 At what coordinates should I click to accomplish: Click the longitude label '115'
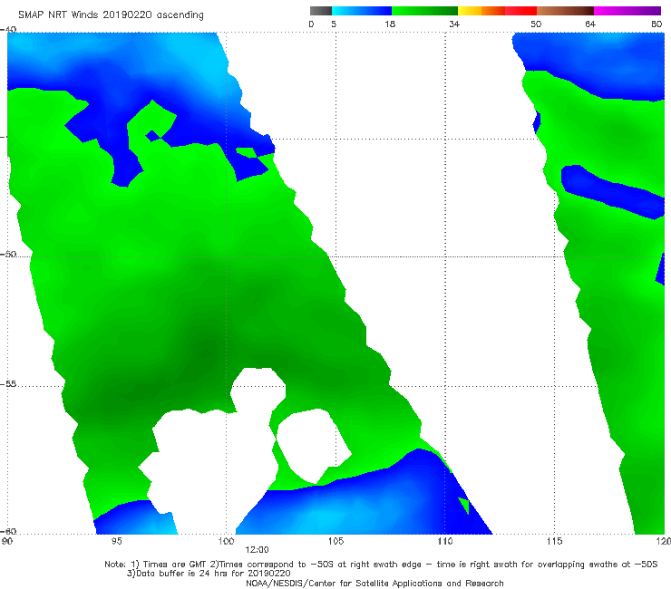point(555,542)
